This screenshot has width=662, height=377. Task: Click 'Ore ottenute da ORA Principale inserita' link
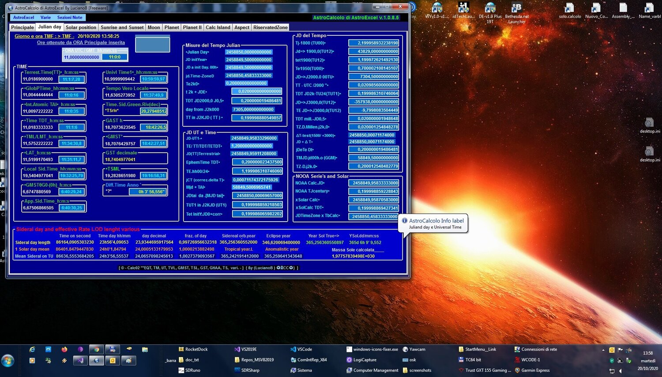[81, 42]
